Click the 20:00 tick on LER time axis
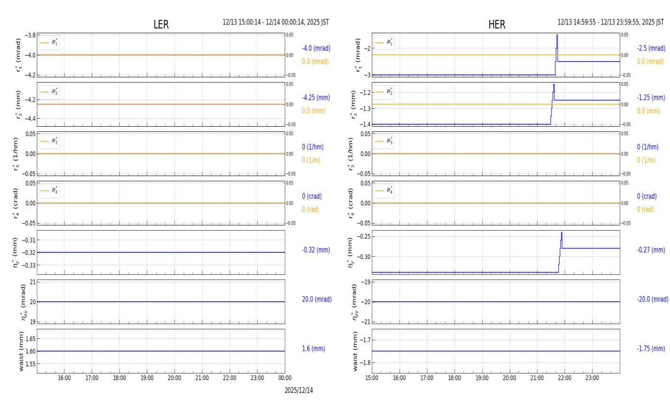Screen dimensions: 670x410 point(175,378)
